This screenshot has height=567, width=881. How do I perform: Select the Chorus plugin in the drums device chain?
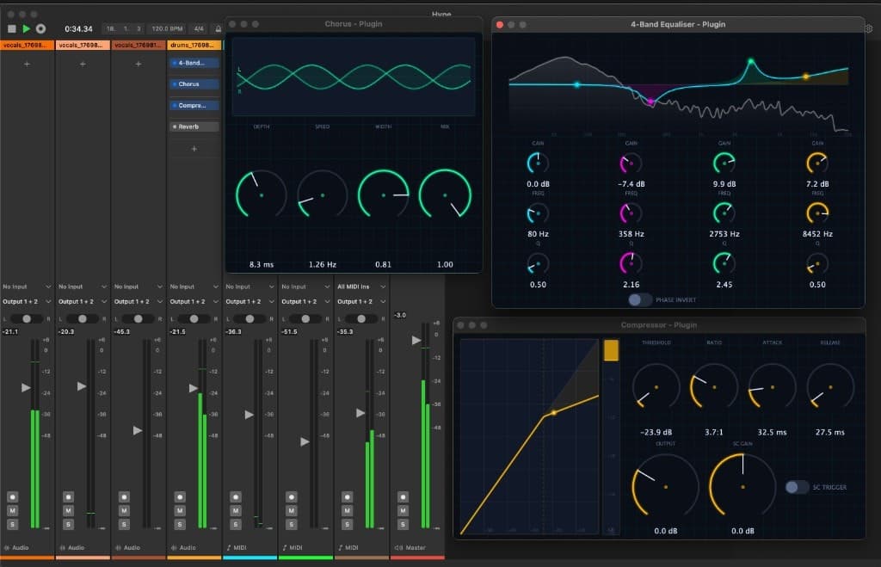[190, 83]
